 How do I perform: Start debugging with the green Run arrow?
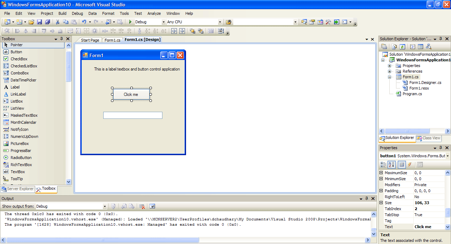131,22
